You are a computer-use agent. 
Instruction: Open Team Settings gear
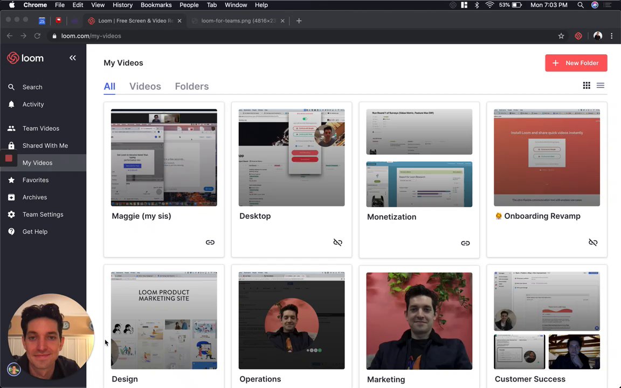[x=11, y=214]
